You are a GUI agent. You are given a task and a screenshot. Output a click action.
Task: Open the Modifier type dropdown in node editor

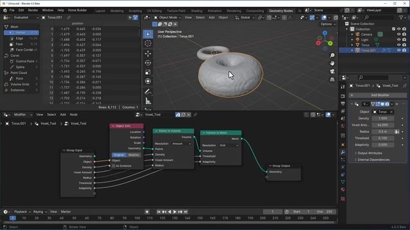(22, 115)
